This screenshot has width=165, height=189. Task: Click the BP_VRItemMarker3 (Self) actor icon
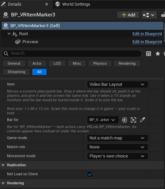6,26
